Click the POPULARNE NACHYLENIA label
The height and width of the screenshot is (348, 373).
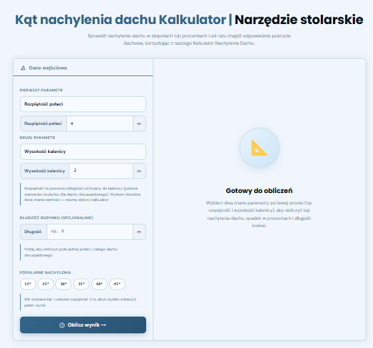[45, 273]
